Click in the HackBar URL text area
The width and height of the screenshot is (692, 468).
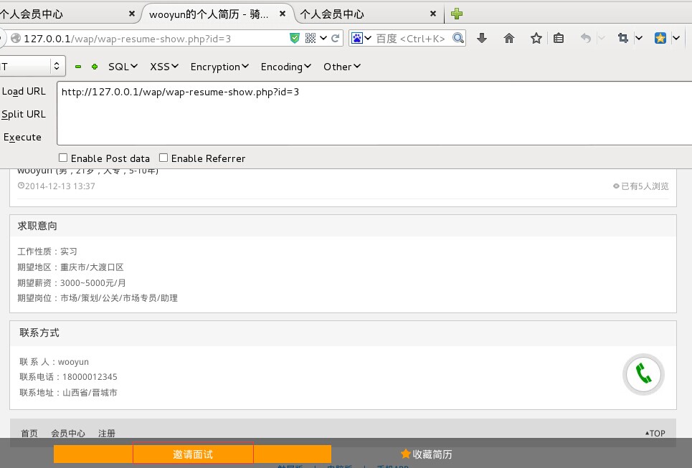coord(374,113)
